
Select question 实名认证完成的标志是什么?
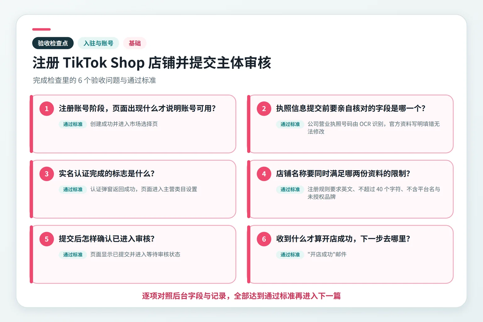tap(107, 174)
